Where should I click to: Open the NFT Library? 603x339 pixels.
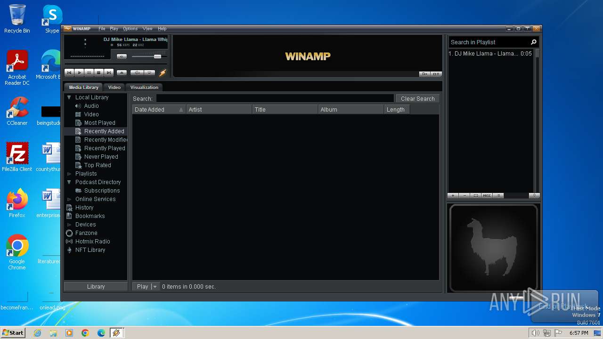click(90, 250)
